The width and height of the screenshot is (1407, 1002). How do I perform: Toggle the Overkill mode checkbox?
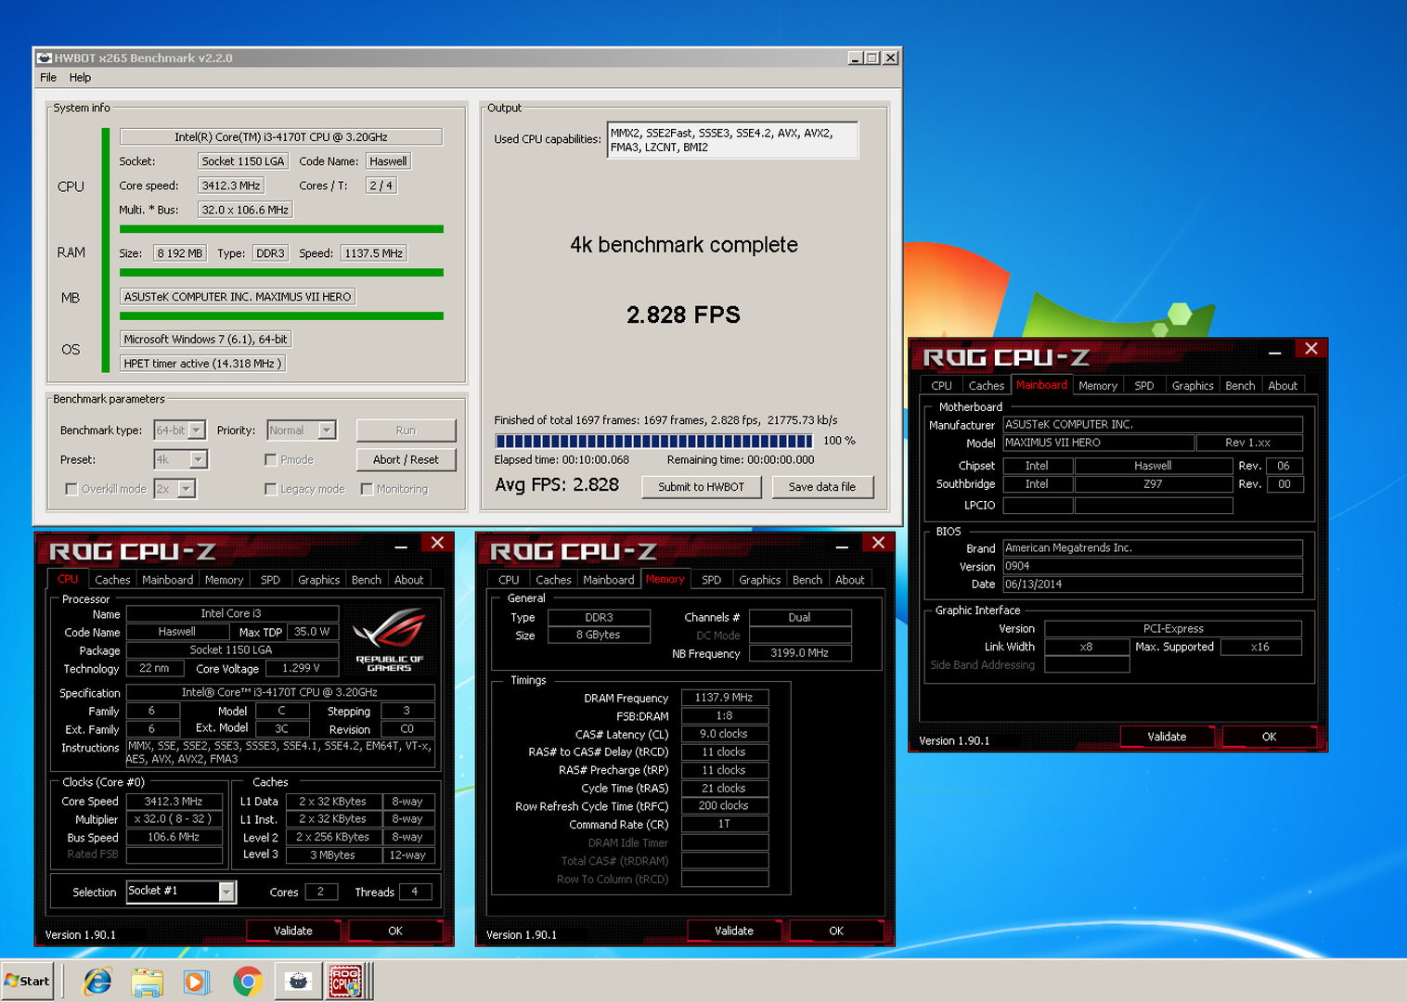pyautogui.click(x=71, y=489)
